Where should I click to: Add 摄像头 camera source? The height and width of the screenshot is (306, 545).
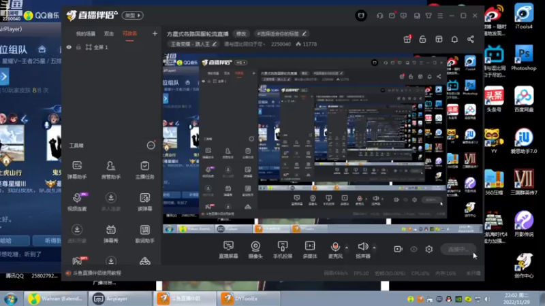pos(255,250)
